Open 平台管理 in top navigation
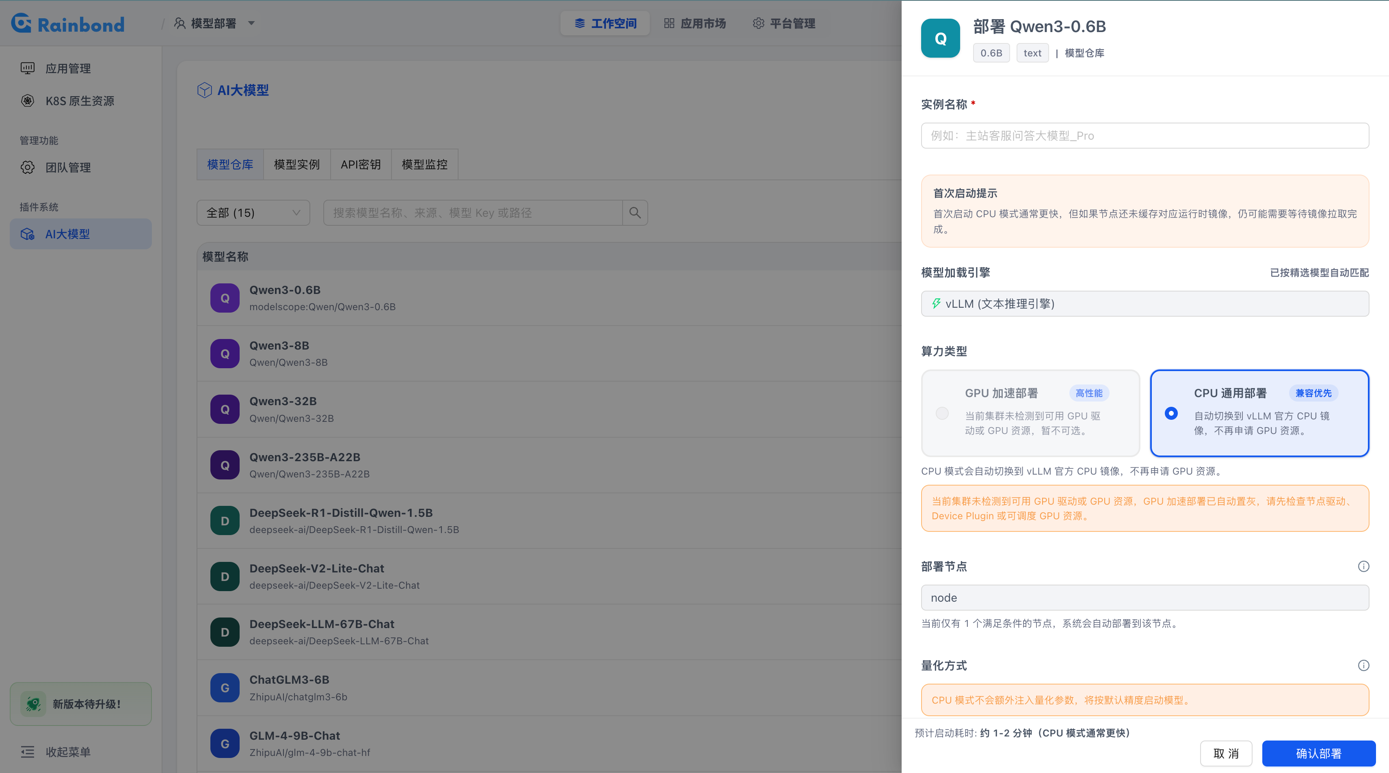This screenshot has height=773, width=1389. click(x=784, y=23)
